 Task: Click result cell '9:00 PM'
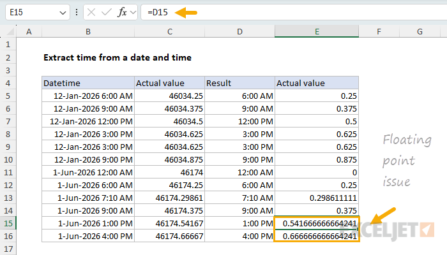239,159
